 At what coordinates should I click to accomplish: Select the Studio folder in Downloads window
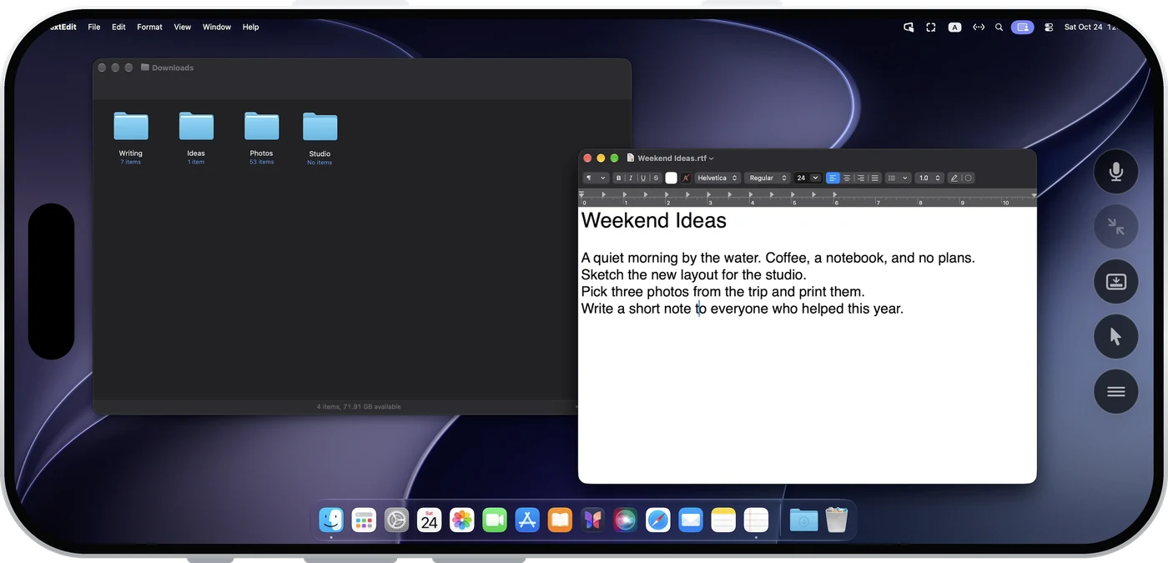(x=320, y=127)
